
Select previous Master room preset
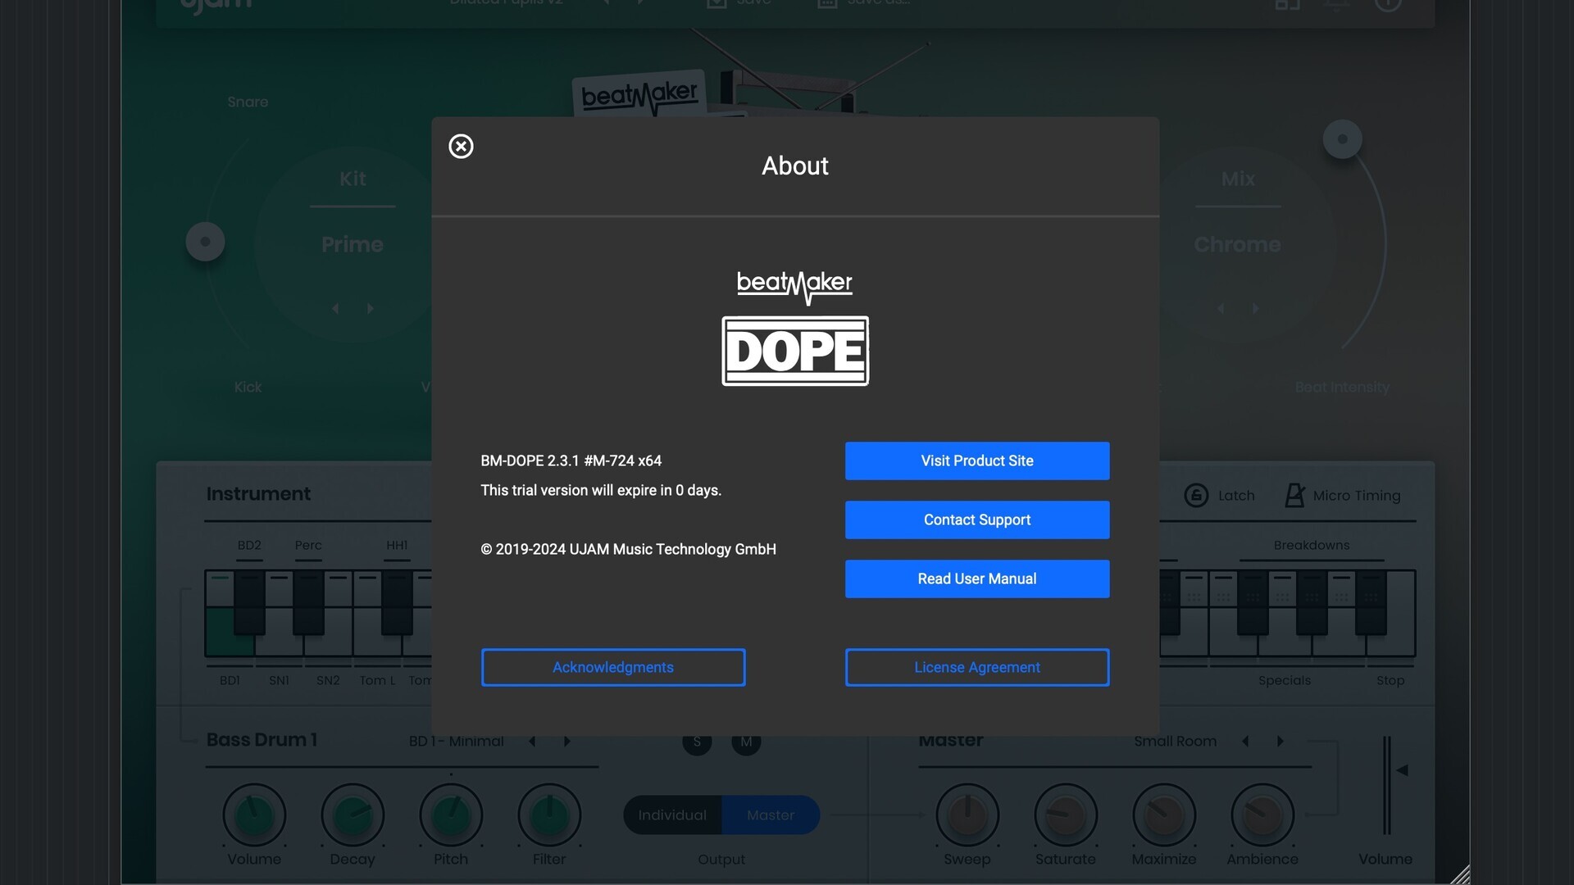tap(1245, 741)
